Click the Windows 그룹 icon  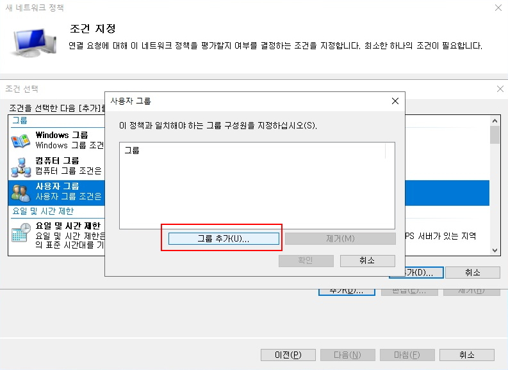pyautogui.click(x=20, y=140)
